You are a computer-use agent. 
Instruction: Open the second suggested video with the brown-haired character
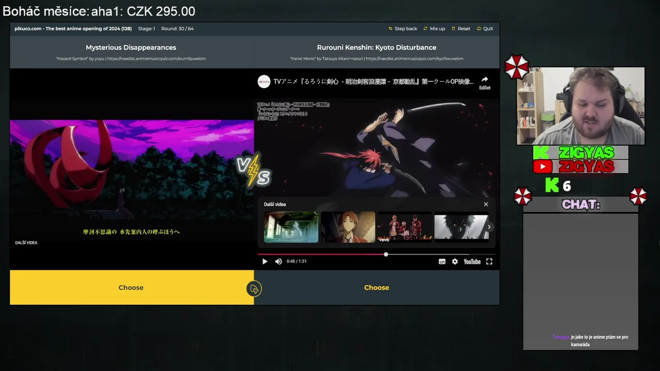(348, 227)
